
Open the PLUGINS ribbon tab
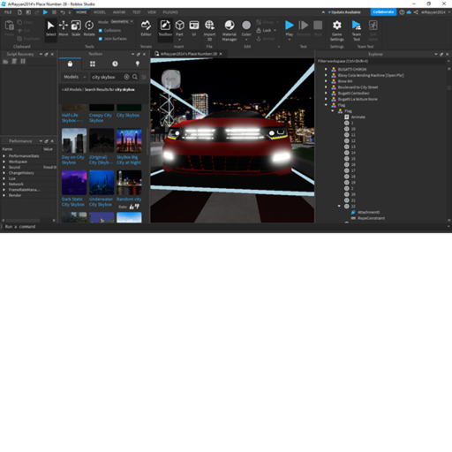[170, 12]
